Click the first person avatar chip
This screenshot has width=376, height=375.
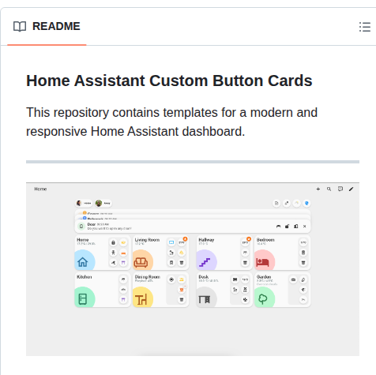pyautogui.click(x=84, y=203)
